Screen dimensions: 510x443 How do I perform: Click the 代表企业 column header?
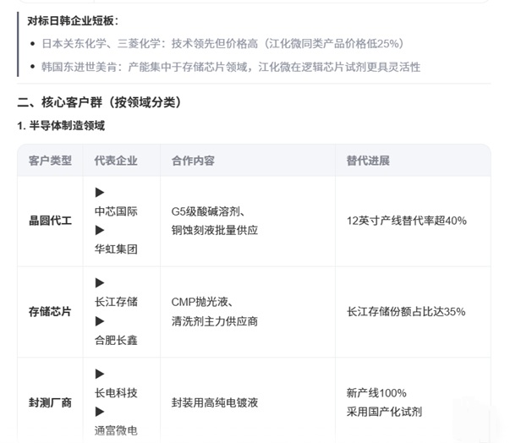coord(116,161)
